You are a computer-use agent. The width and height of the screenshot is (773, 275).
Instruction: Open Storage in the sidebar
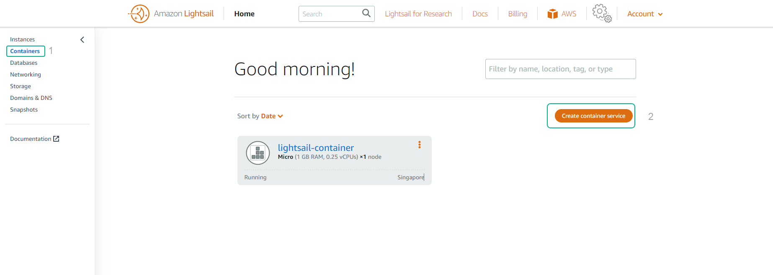pyautogui.click(x=21, y=86)
